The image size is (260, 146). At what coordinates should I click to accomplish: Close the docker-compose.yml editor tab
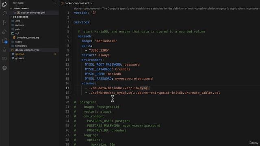[x=91, y=3]
